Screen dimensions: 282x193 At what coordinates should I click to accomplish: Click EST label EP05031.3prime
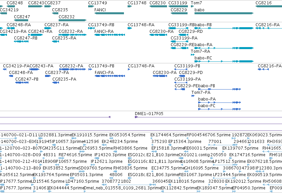coord(86,175)
